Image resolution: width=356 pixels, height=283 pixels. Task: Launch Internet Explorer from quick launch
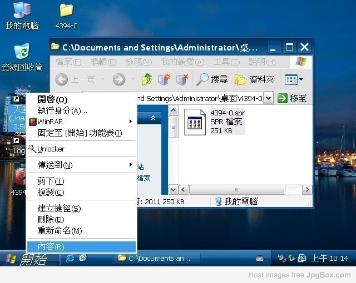70,258
